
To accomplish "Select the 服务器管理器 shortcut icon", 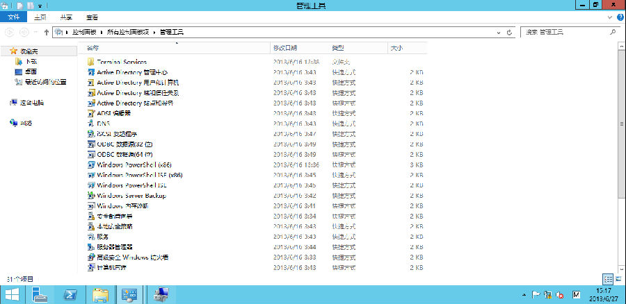I will coord(90,247).
